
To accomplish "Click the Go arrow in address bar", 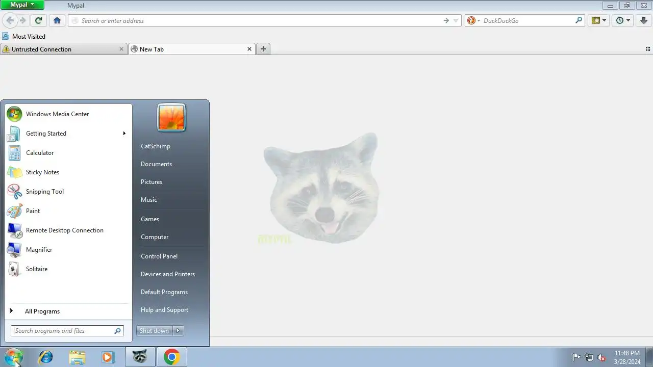I will point(446,20).
